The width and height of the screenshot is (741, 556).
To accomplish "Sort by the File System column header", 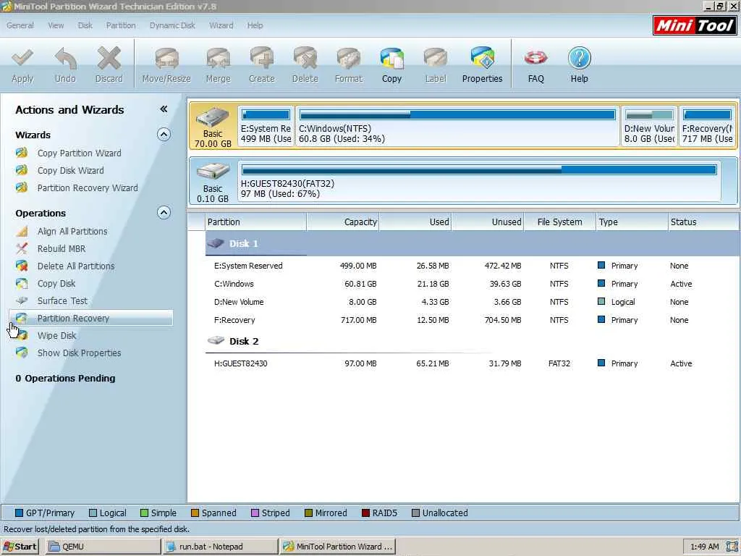I will pos(559,222).
